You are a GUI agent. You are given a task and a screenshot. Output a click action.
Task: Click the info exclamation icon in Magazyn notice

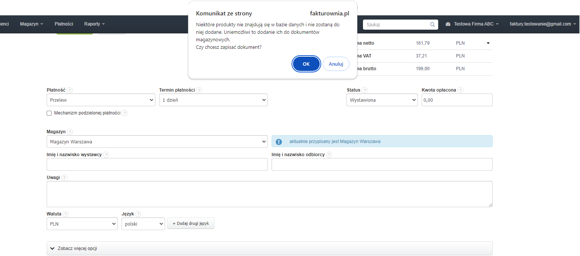279,142
